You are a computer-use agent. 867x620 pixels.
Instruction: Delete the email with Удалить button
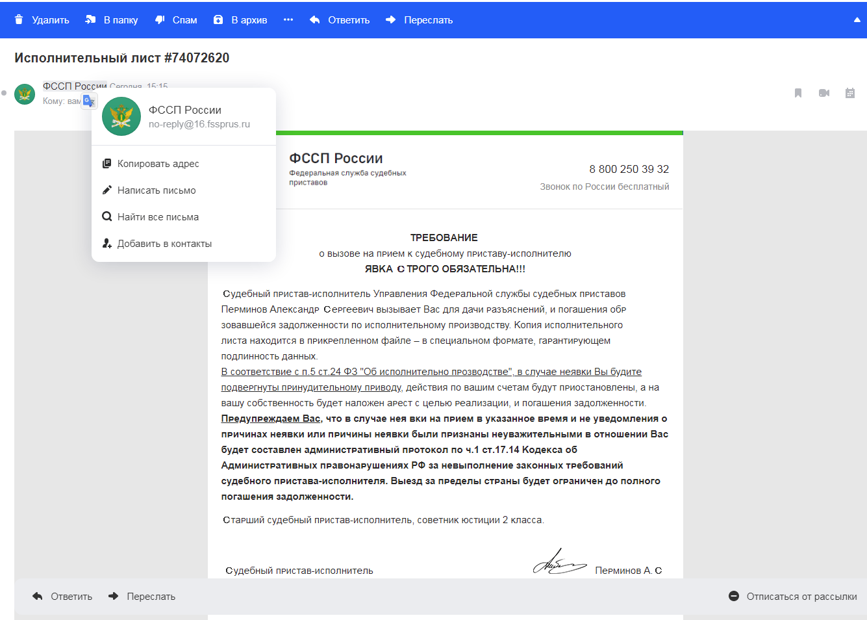coord(42,20)
